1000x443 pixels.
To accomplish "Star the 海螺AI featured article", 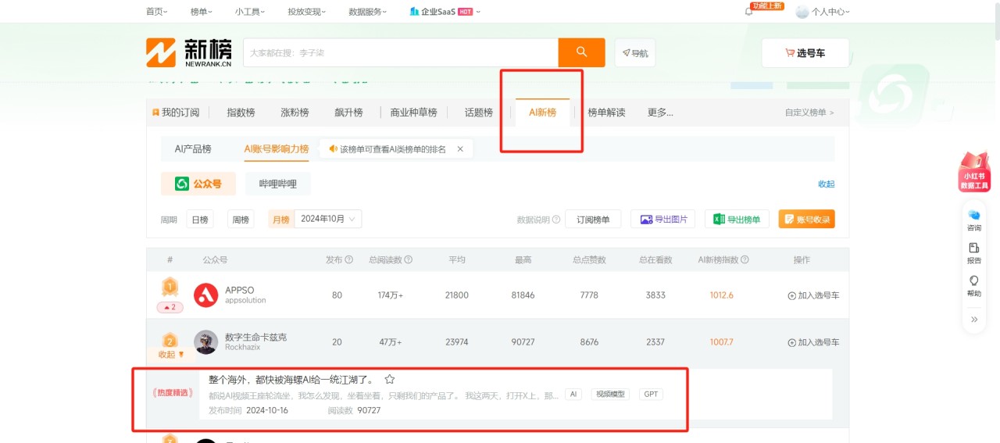I will 390,380.
